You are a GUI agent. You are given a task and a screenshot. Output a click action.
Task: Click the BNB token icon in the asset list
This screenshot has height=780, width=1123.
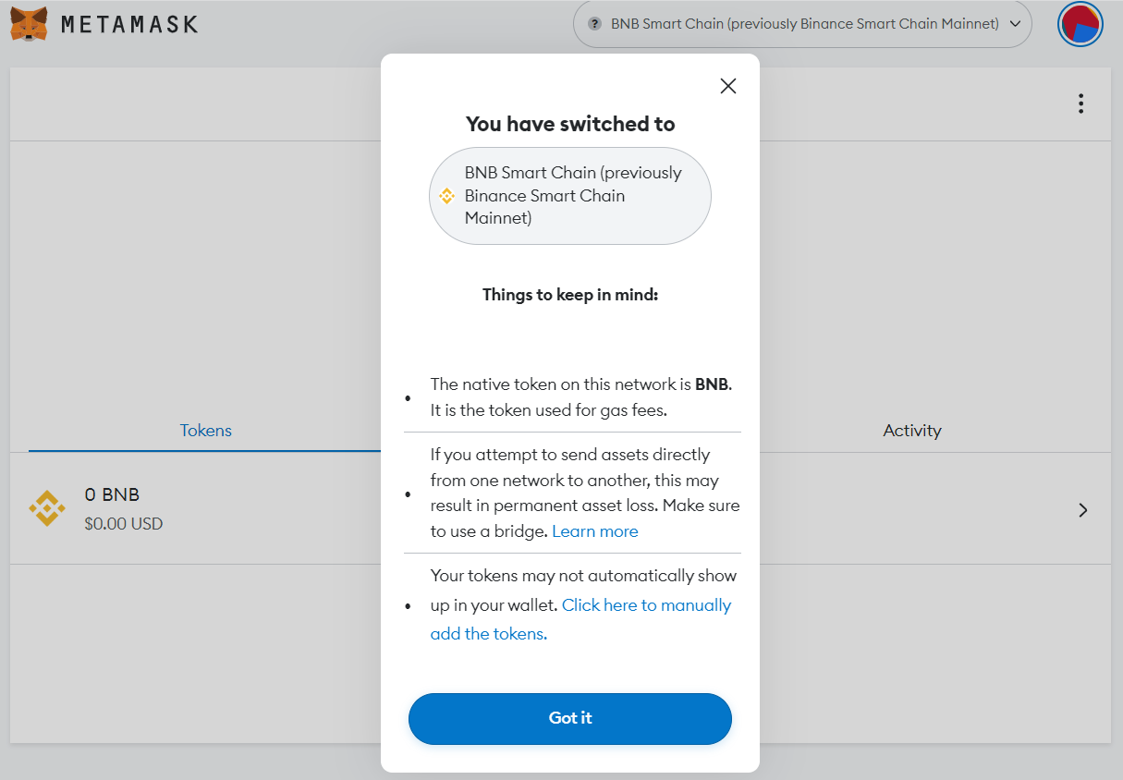[x=47, y=509]
